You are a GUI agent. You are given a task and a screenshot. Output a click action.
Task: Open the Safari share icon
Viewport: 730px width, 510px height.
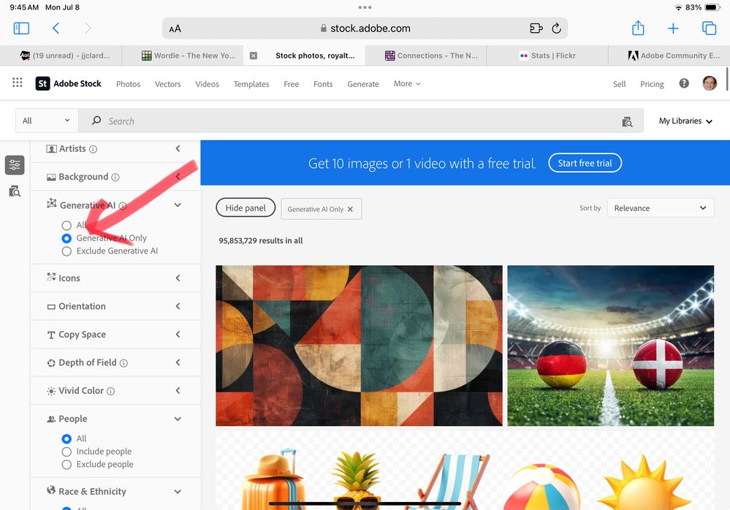coord(638,28)
